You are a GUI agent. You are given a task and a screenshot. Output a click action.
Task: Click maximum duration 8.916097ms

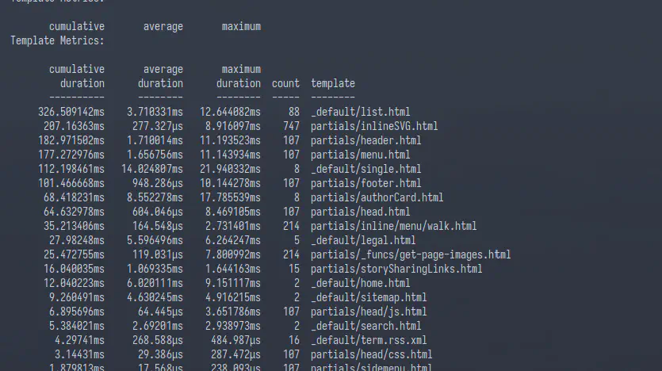233,126
